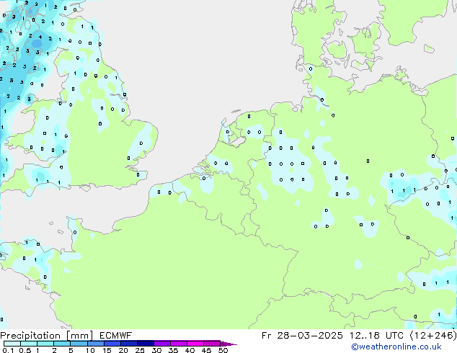Select the 40–45 mm magenta legend swatch

click(195, 344)
